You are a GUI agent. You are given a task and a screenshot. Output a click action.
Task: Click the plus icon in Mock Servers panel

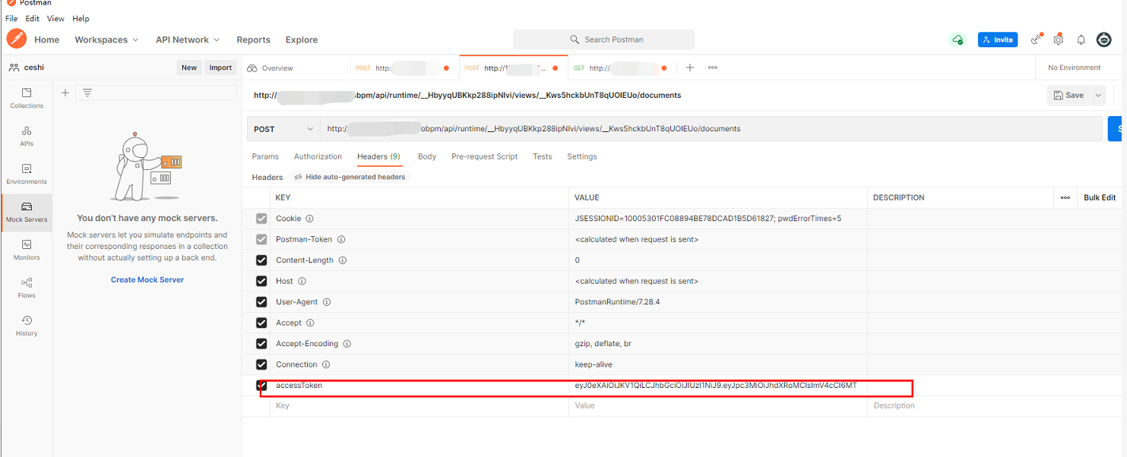tap(65, 93)
